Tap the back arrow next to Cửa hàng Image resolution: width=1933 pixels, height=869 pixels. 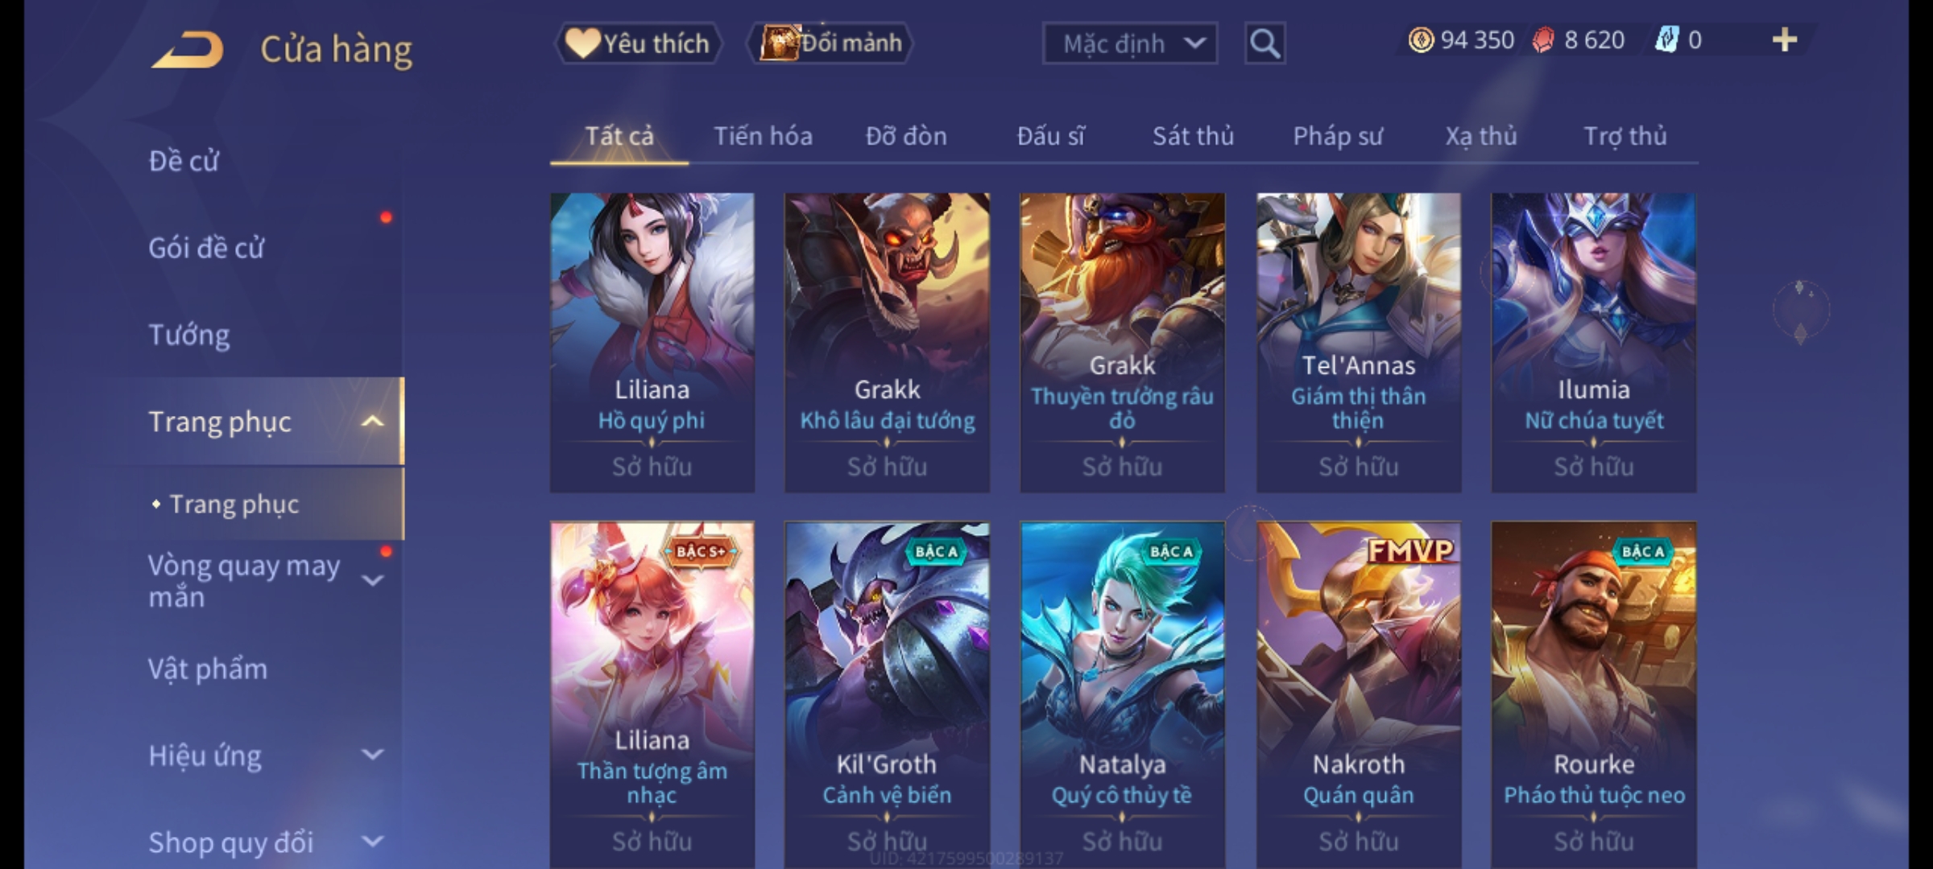(187, 50)
